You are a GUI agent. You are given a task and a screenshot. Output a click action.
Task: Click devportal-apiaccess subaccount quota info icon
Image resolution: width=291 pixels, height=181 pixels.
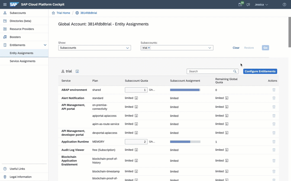click(136, 133)
